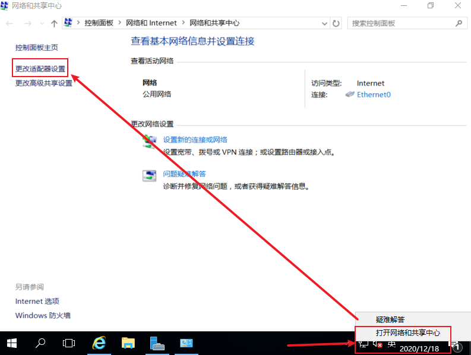Click the network tray icon
Screen dimensions: 471x355
363,344
